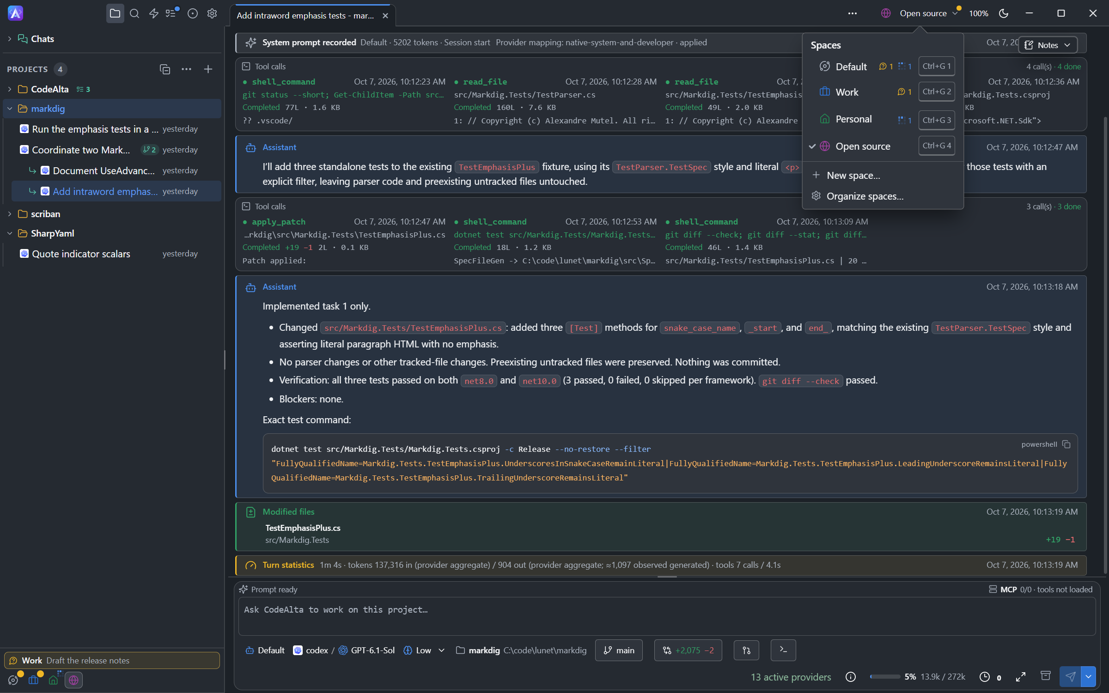The width and height of the screenshot is (1109, 693).
Task: Choose New space... menu entry
Action: pyautogui.click(x=883, y=175)
